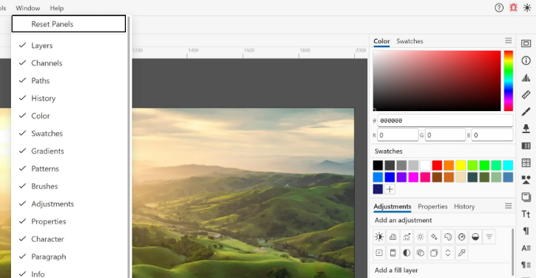The image size is (536, 278).
Task: Toggle the Gradients panel menu entry
Action: (x=68, y=151)
